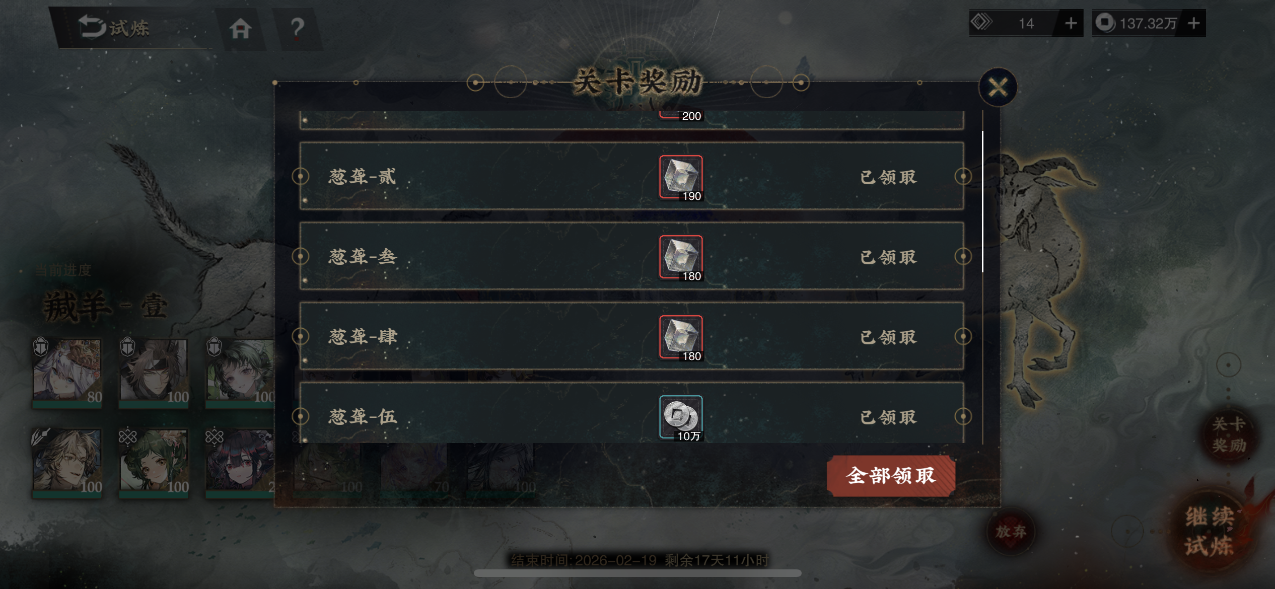Viewport: 1275px width, 589px height.
Task: Select the 已领取 status for 葱聋-贰
Action: pyautogui.click(x=889, y=177)
